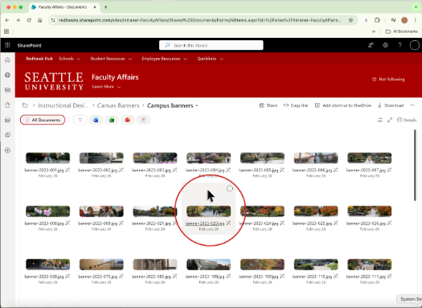Open a new browser tab
This screenshot has width=422, height=308.
tap(106, 7)
